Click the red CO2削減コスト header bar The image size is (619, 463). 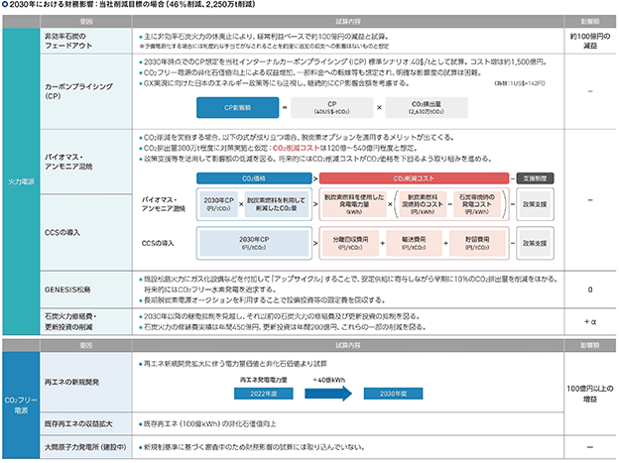(414, 178)
